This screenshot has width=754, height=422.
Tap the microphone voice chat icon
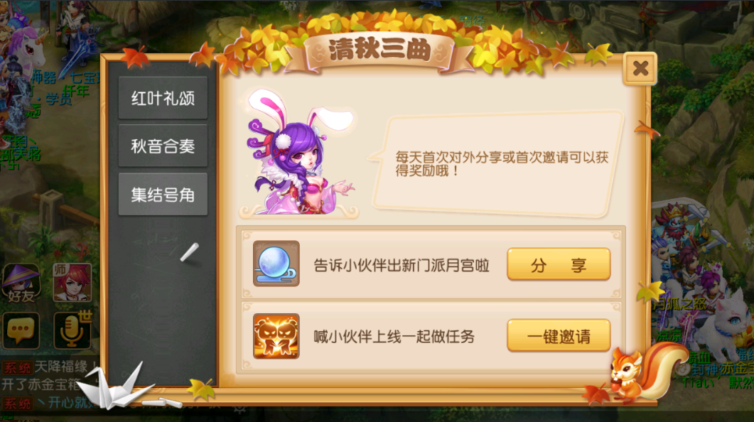pyautogui.click(x=72, y=330)
